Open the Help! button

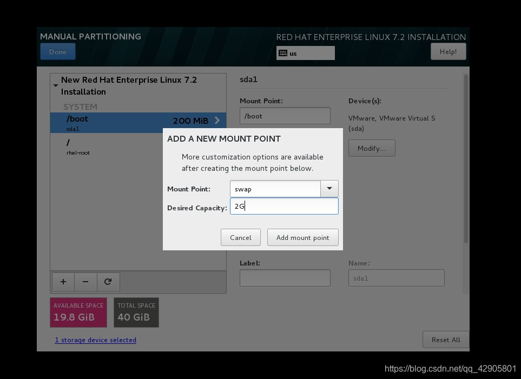448,51
